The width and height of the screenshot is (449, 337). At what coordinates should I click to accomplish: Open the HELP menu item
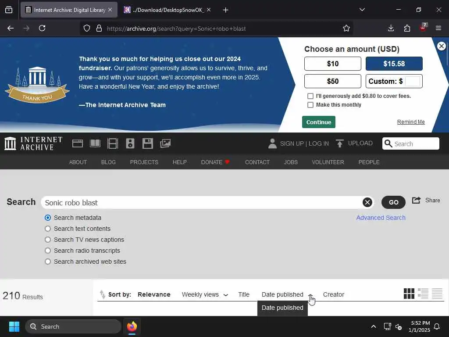179,162
